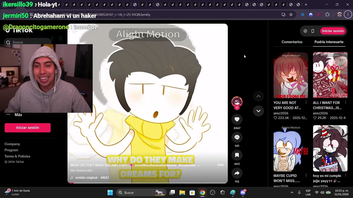Open the volume control in system tray

click(322, 193)
